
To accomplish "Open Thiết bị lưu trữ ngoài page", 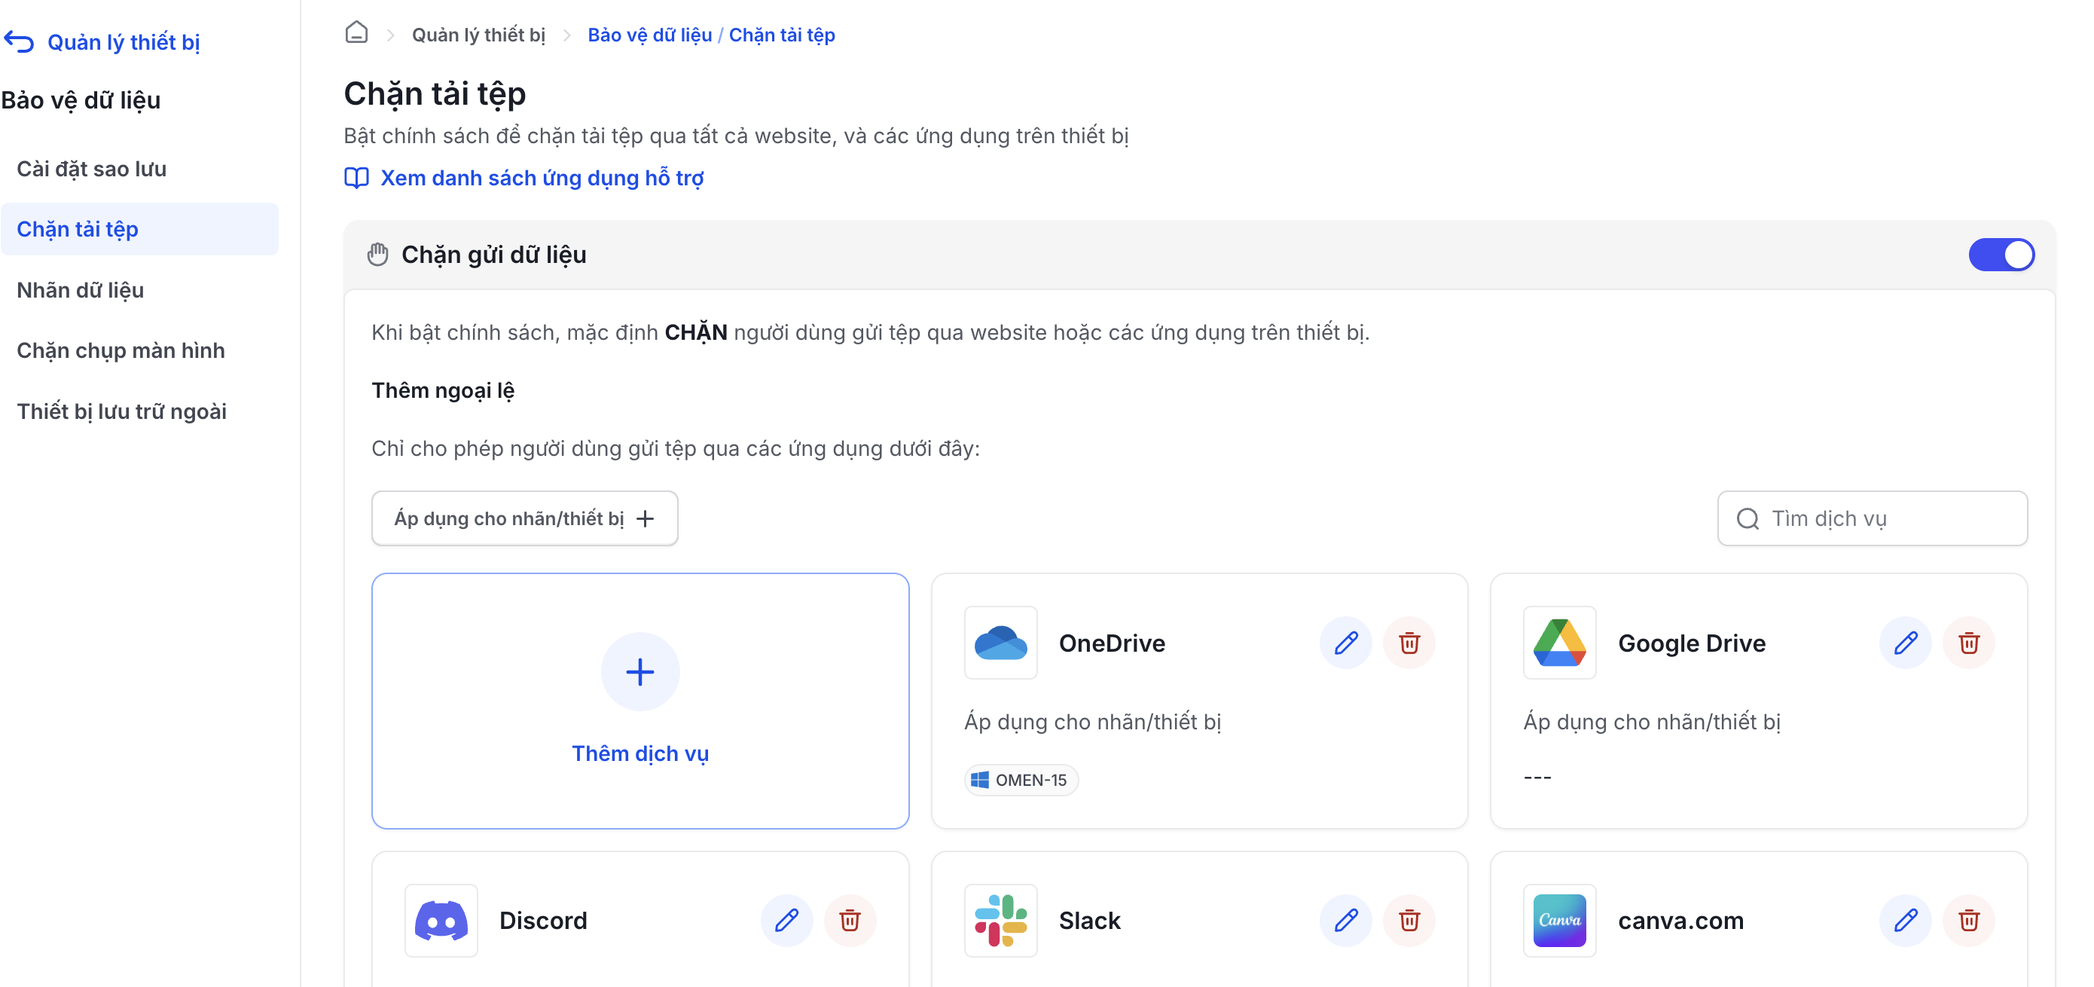I will pyautogui.click(x=121, y=411).
